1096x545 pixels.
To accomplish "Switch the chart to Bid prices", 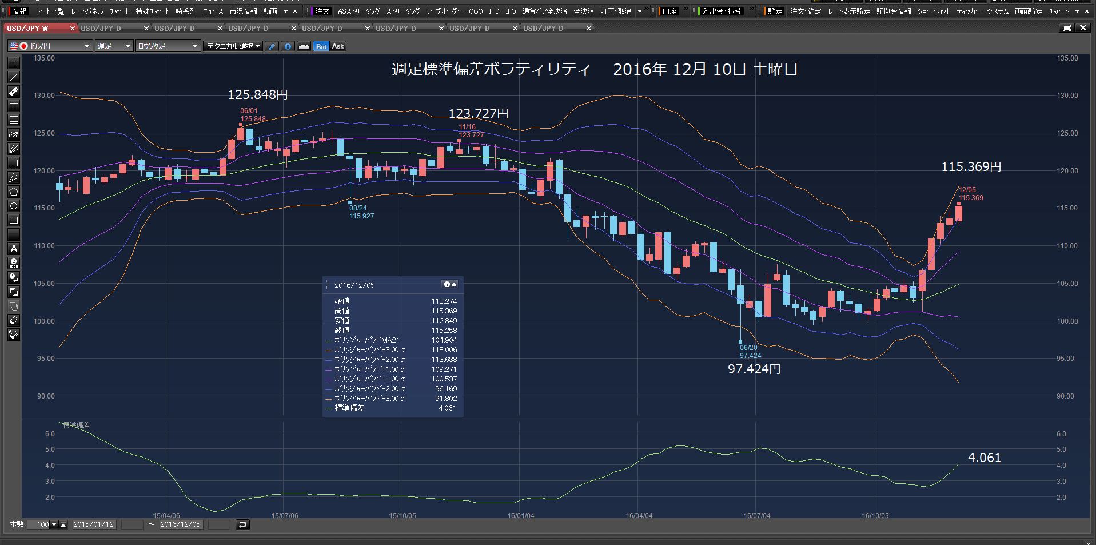I will [321, 46].
